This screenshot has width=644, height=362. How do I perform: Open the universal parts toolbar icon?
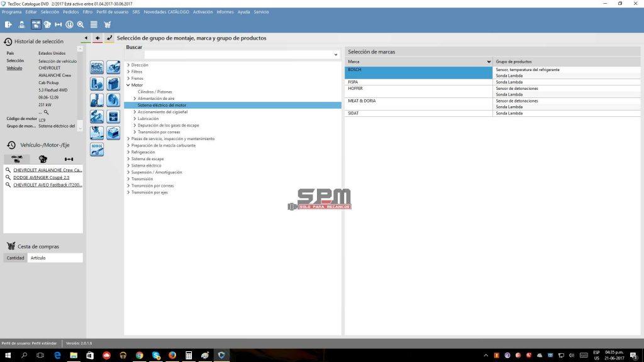pyautogui.click(x=69, y=25)
